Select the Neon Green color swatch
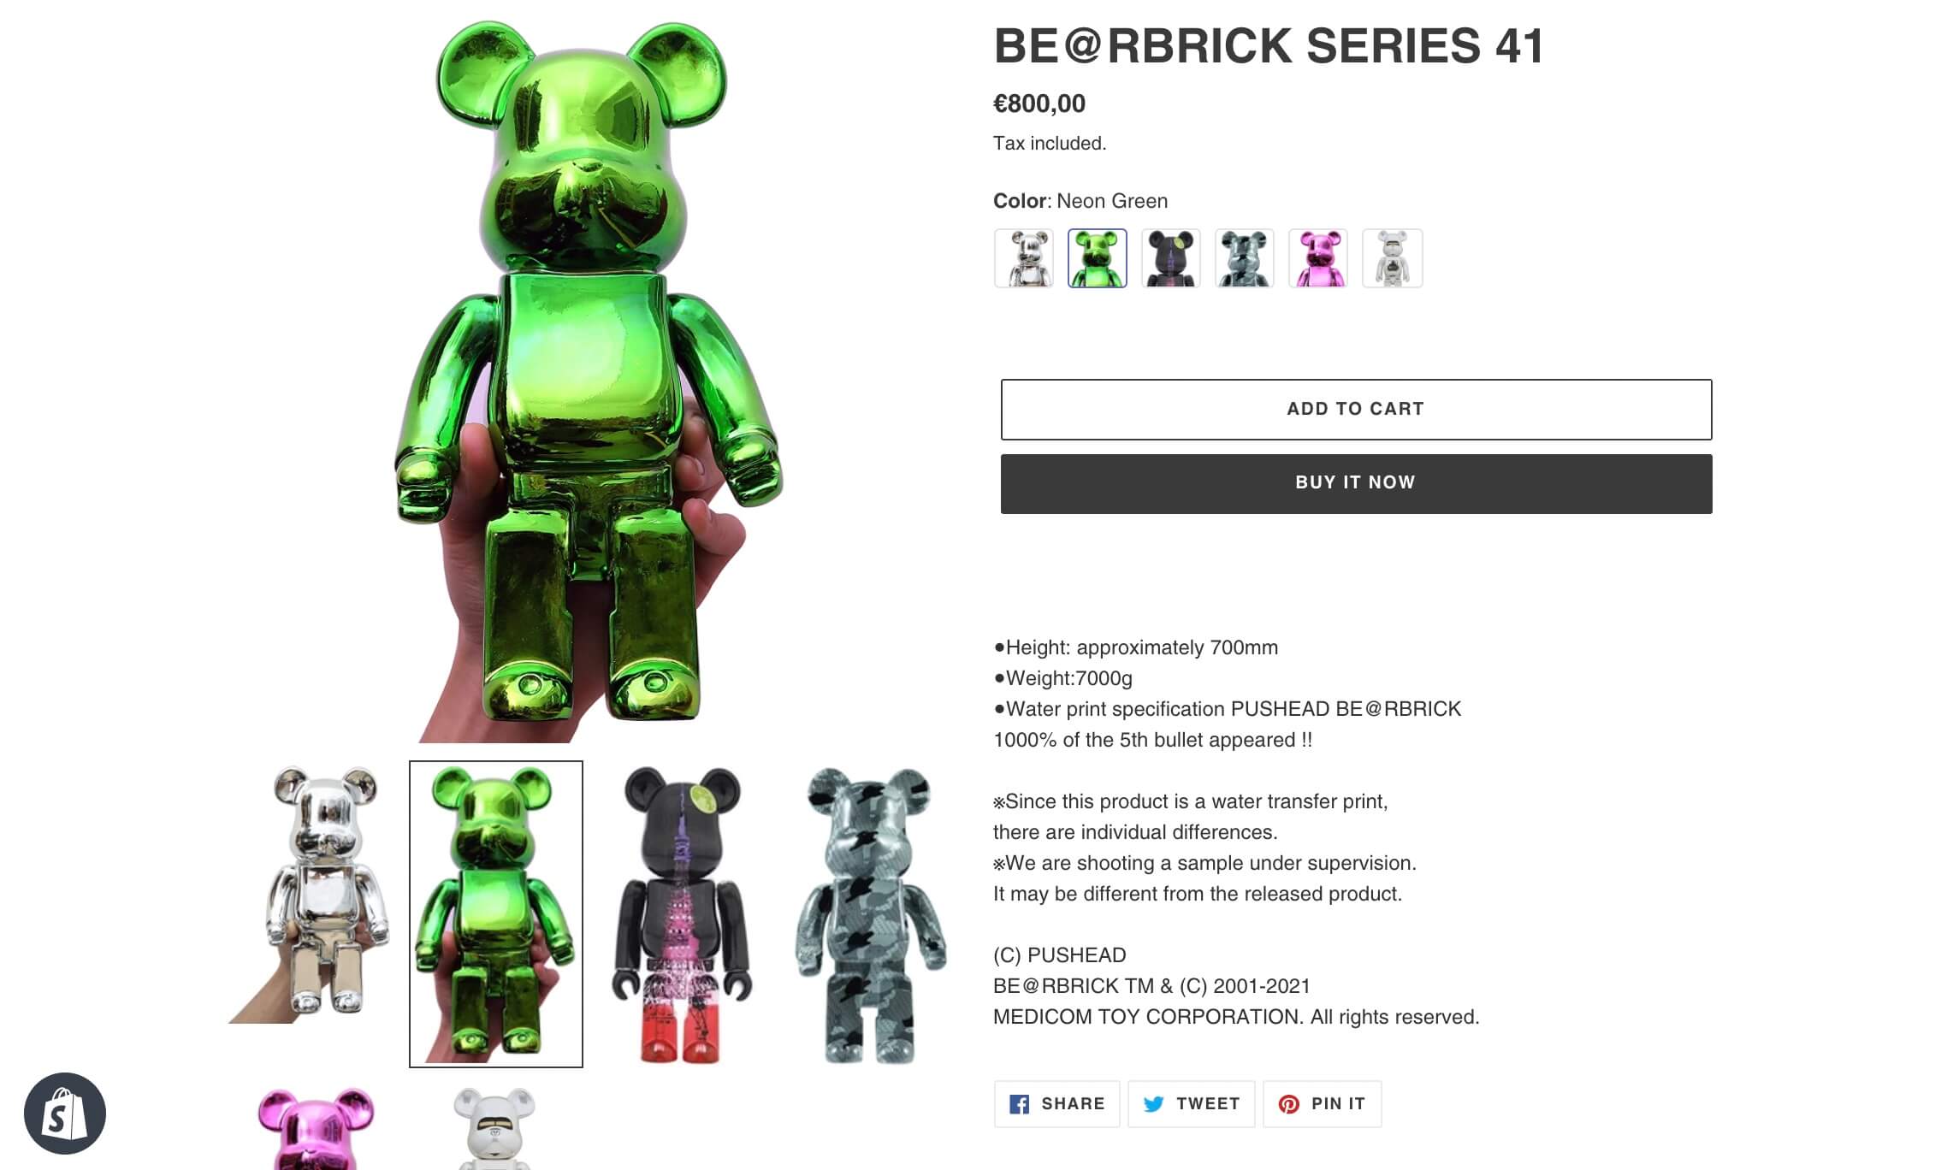The height and width of the screenshot is (1170, 1947). pos(1098,258)
